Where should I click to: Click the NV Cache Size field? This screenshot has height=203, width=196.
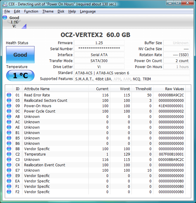click(x=177, y=49)
